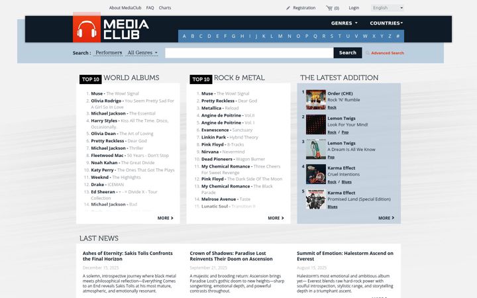Browse performers starting with letter S
This screenshot has height=298, width=477.
(332, 36)
